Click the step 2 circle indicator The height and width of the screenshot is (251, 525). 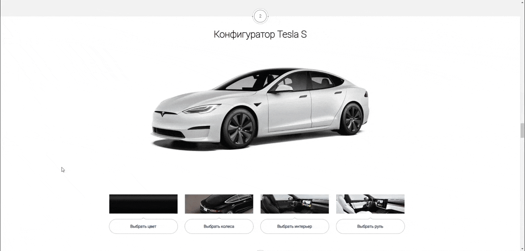click(x=260, y=16)
